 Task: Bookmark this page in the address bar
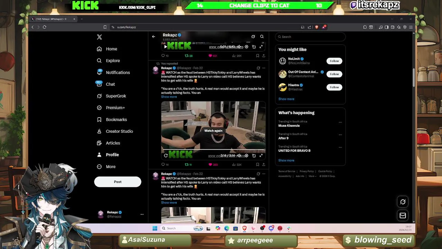pyautogui.click(x=105, y=27)
